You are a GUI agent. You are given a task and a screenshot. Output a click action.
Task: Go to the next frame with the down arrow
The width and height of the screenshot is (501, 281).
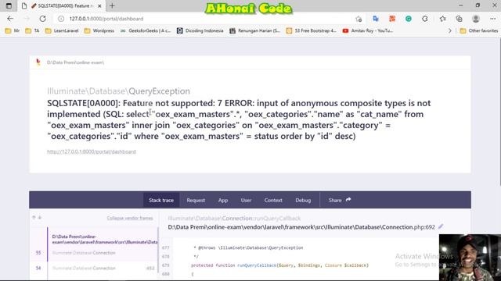click(40, 218)
